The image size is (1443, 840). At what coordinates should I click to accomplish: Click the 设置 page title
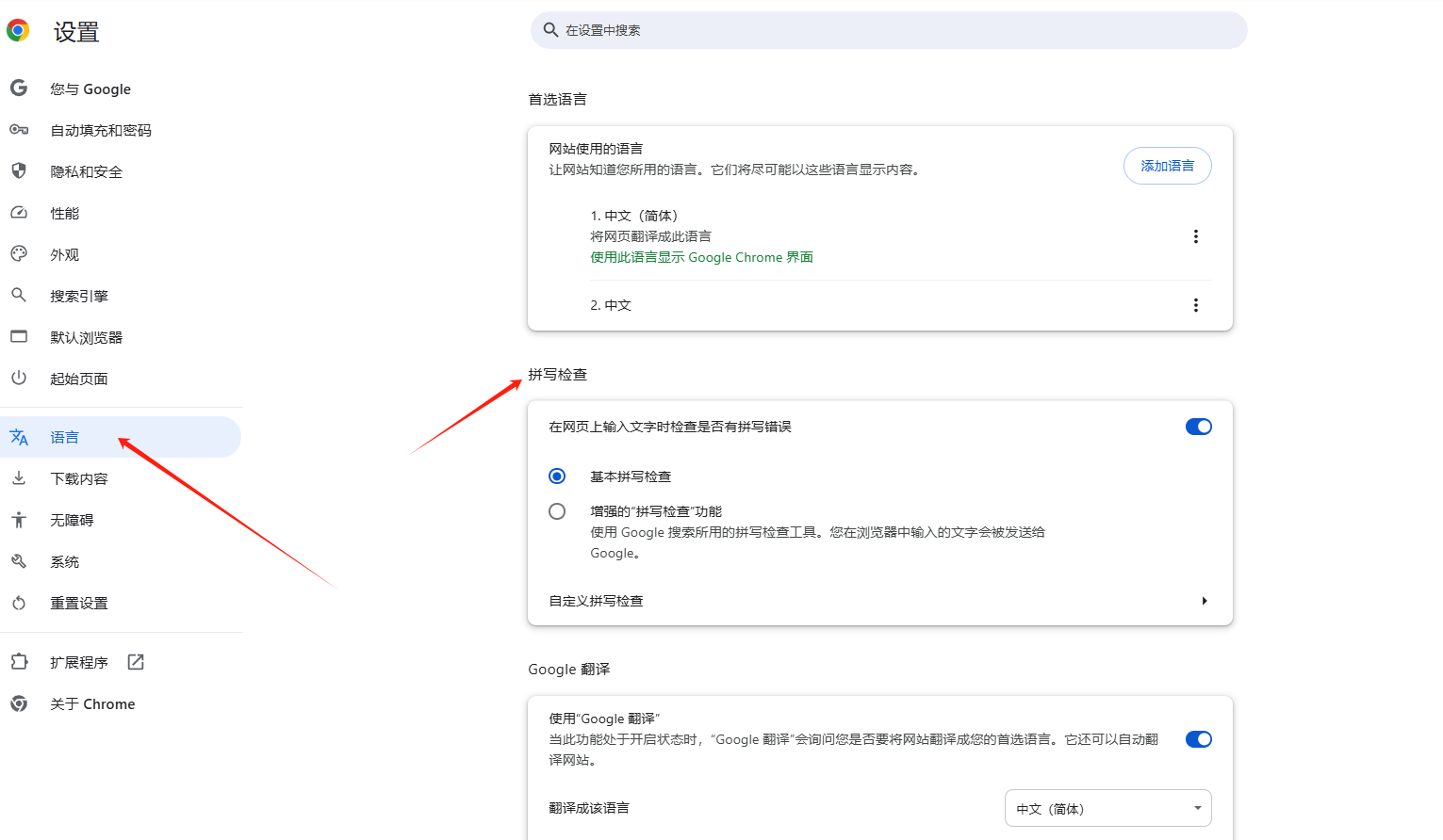(x=76, y=32)
